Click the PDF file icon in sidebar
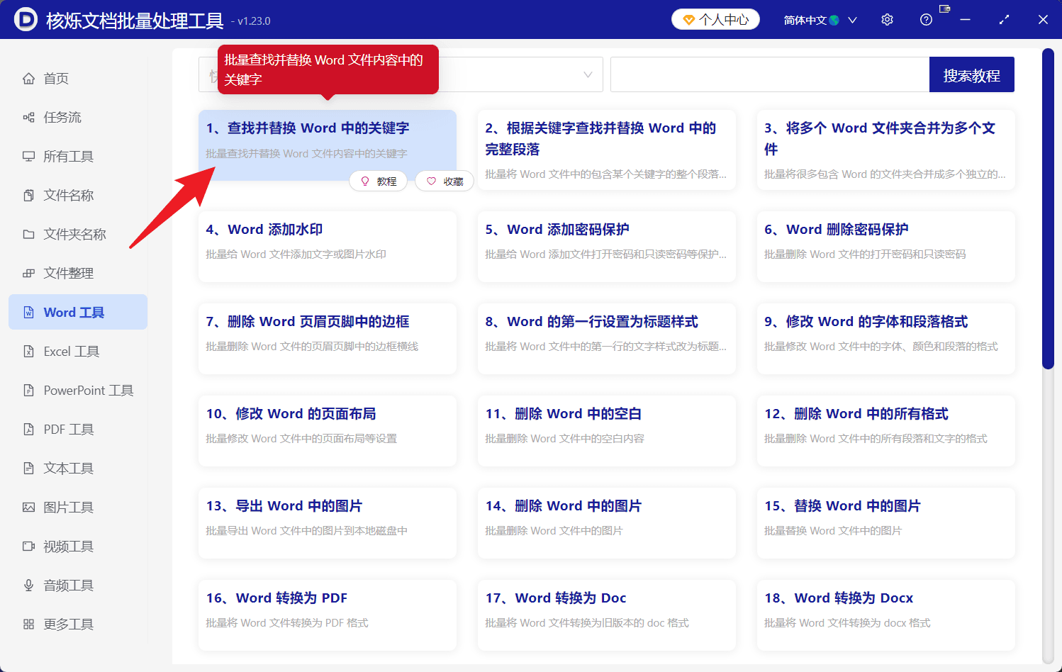This screenshot has height=672, width=1062. pos(28,430)
